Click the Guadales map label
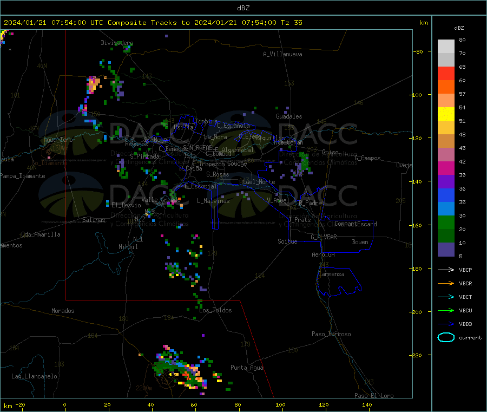The width and height of the screenshot is (487, 412). (x=289, y=116)
